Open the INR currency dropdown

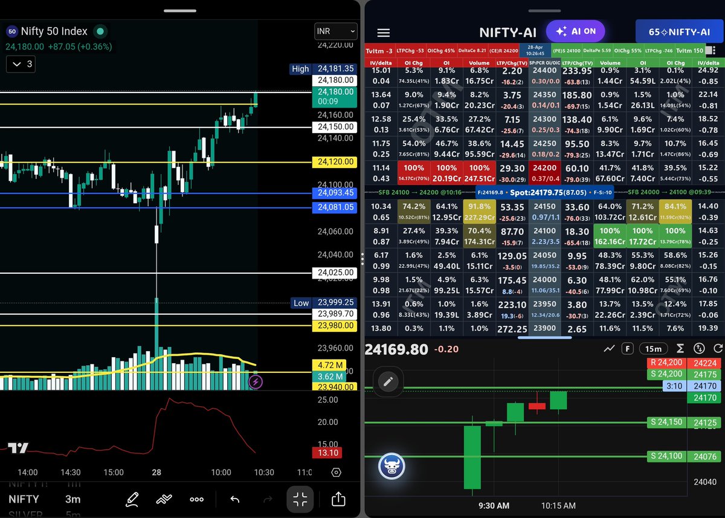pyautogui.click(x=335, y=31)
